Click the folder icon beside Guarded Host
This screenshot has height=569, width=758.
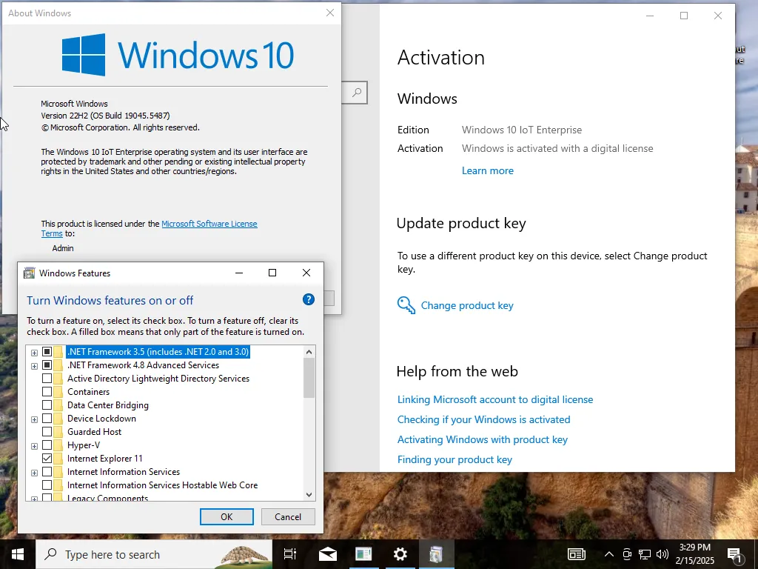click(58, 432)
